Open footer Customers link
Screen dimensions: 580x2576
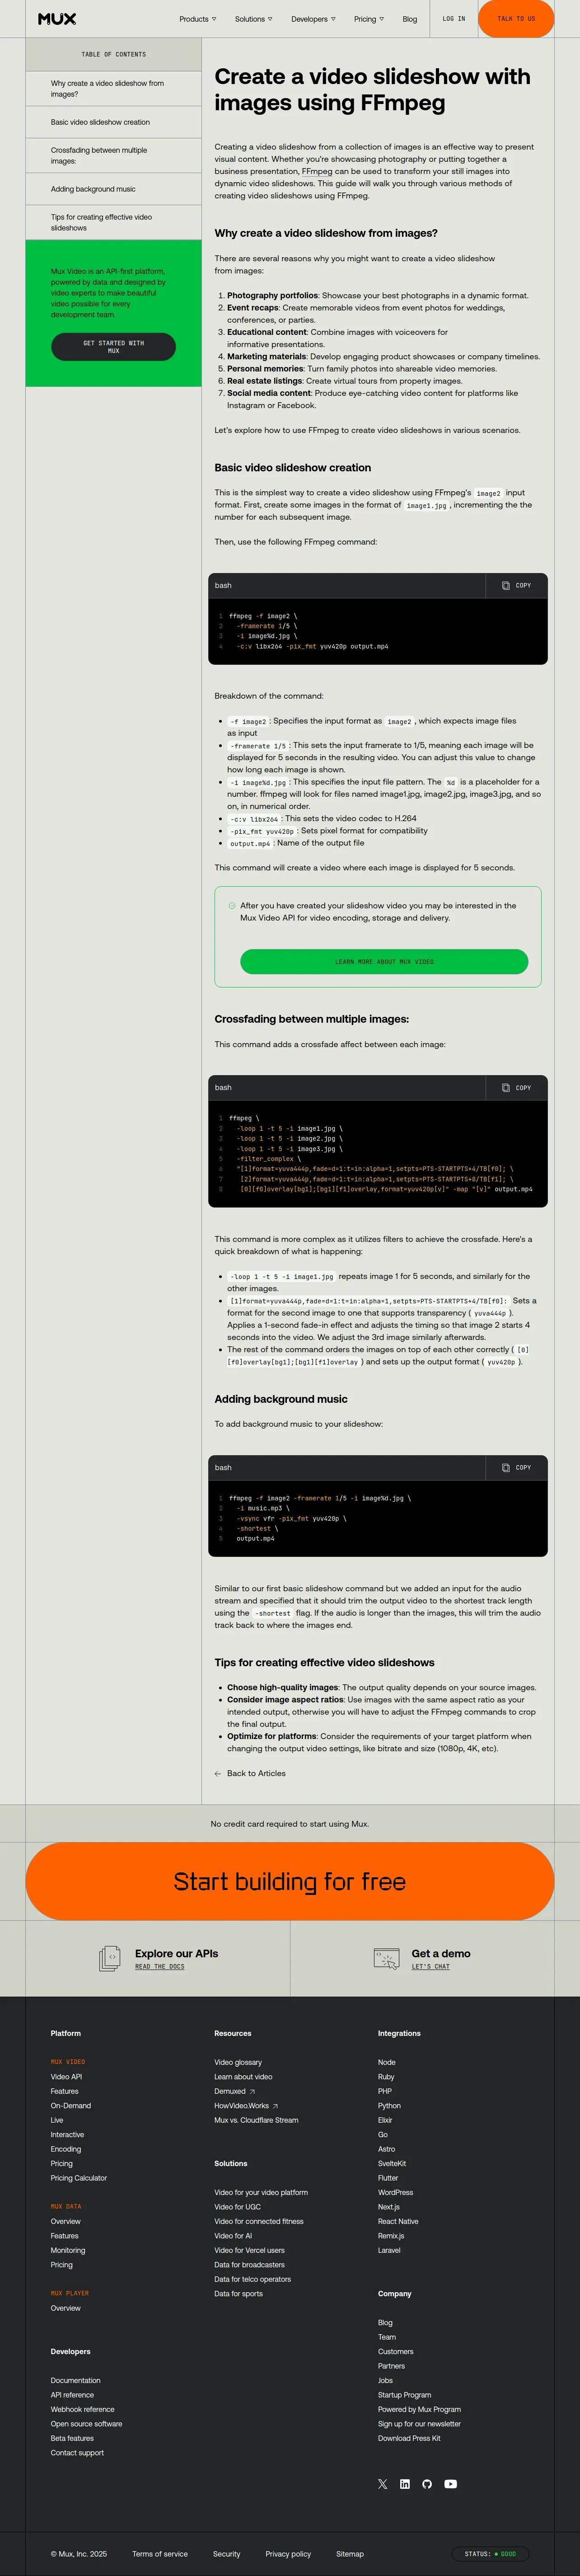pos(396,2351)
